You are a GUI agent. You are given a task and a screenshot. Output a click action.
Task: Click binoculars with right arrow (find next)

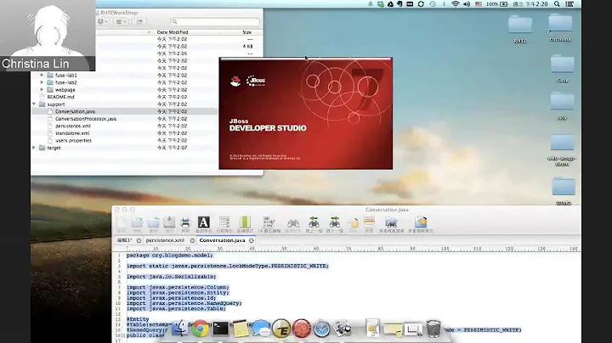tap(335, 222)
